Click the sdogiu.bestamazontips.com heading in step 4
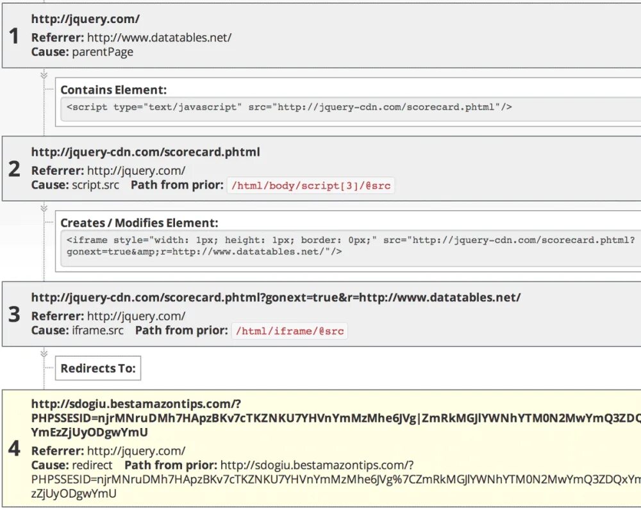 click(336, 418)
